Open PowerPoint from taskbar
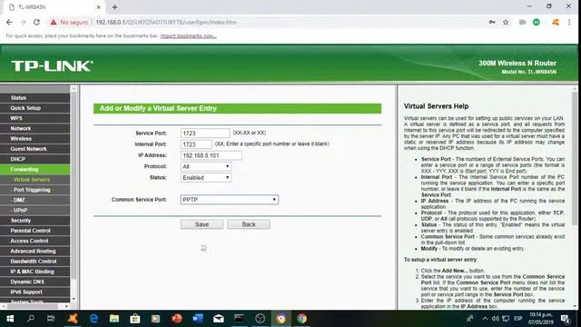 [177, 319]
